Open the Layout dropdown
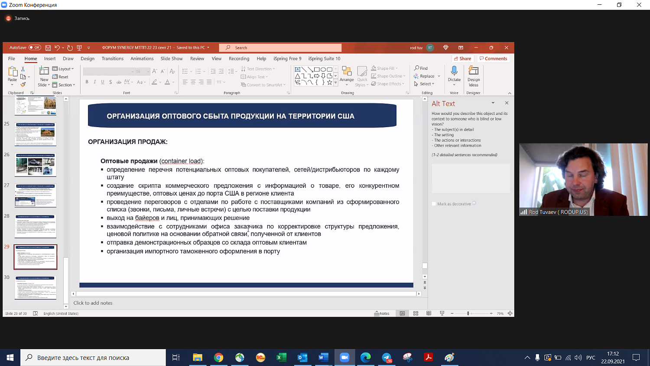Image resolution: width=650 pixels, height=366 pixels. 63,69
